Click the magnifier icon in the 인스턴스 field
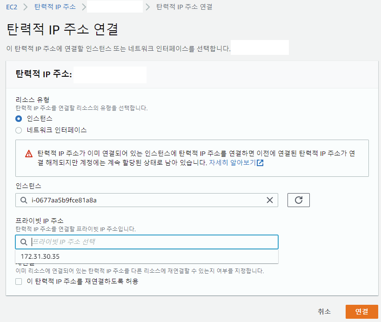 pyautogui.click(x=24, y=200)
